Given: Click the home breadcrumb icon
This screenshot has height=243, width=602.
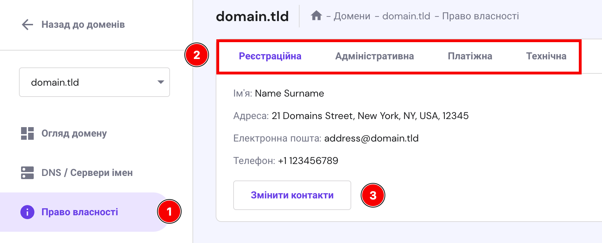Looking at the screenshot, I should (x=316, y=16).
